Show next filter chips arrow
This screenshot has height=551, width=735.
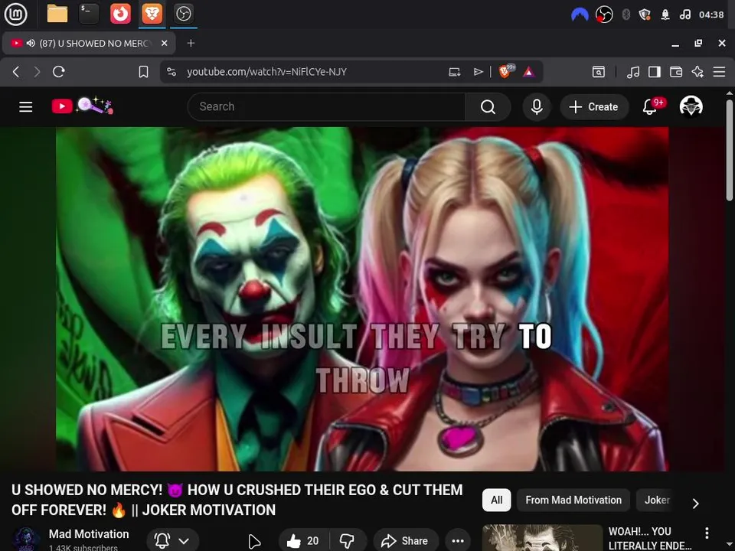tap(696, 504)
